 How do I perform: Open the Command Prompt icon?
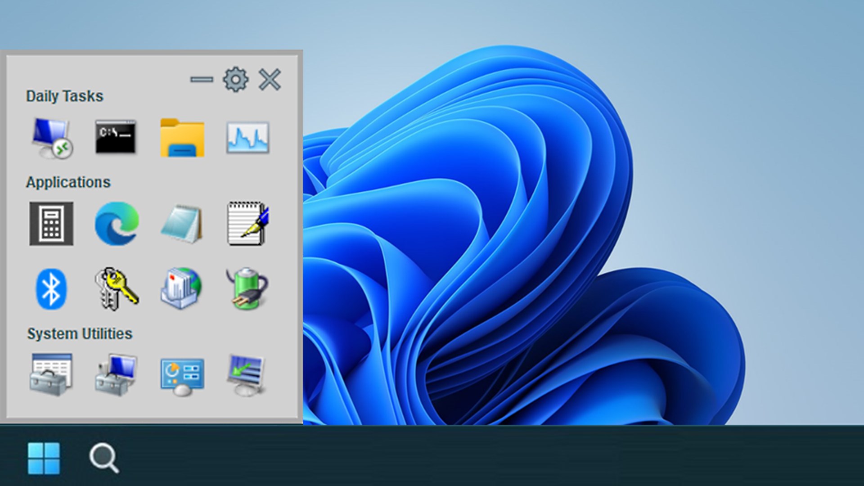point(116,137)
